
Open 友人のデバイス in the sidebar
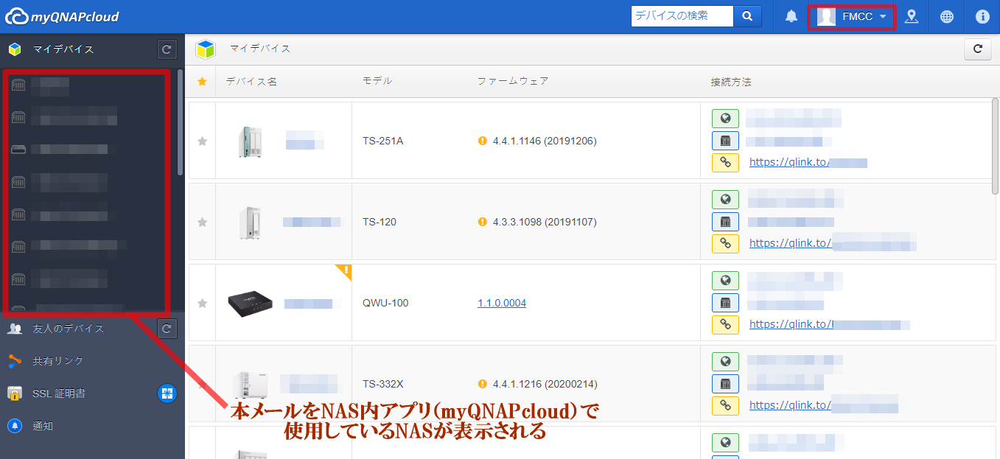click(x=69, y=329)
